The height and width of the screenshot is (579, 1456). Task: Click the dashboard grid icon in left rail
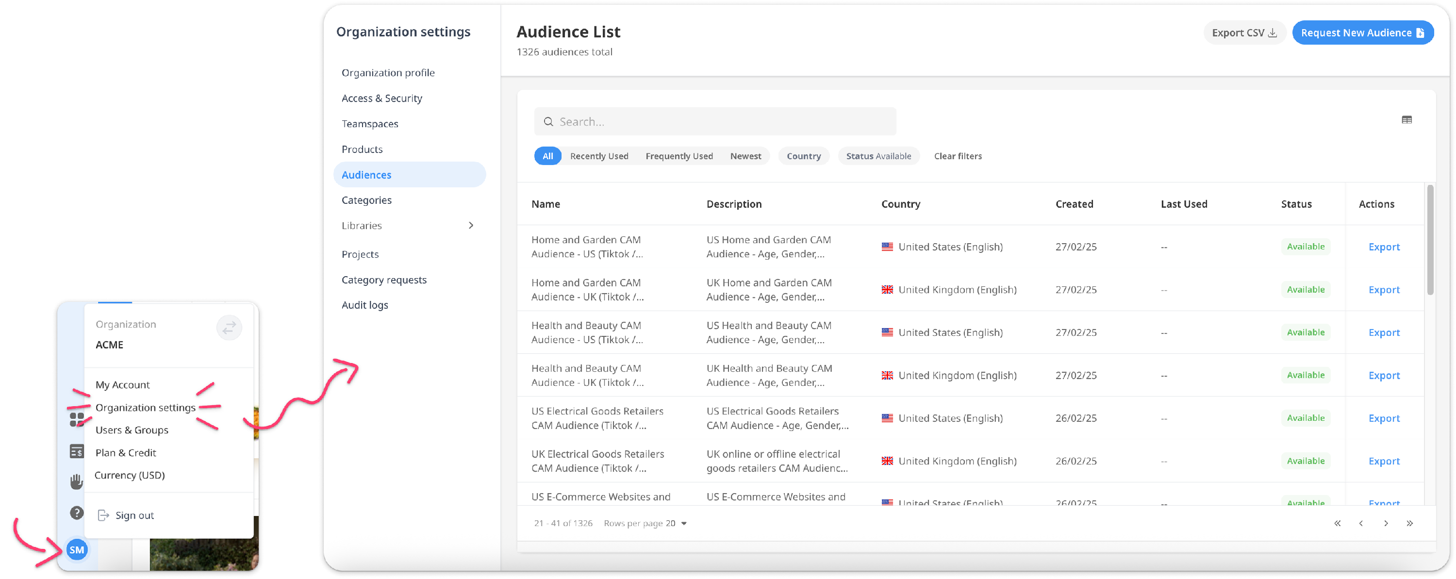pos(77,419)
